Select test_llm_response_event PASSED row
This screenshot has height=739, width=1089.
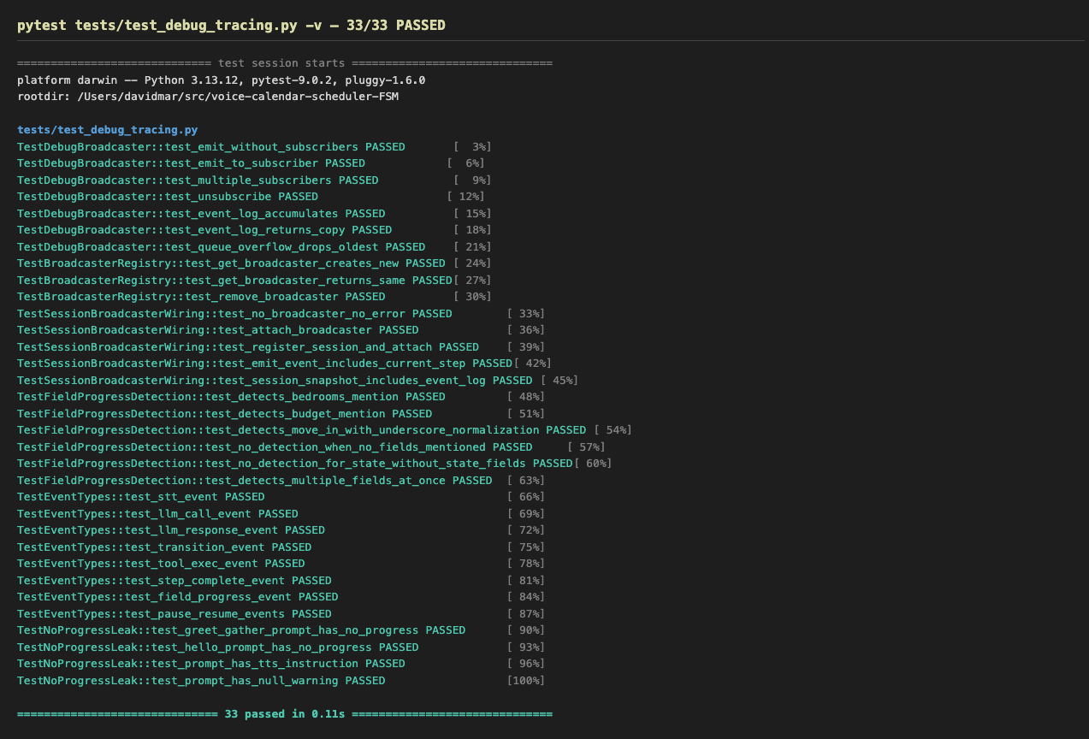point(281,530)
